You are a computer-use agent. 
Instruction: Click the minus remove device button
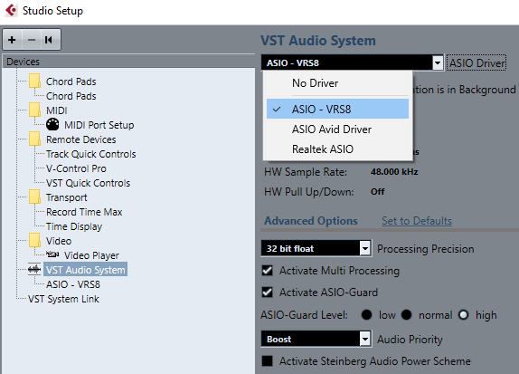[32, 40]
